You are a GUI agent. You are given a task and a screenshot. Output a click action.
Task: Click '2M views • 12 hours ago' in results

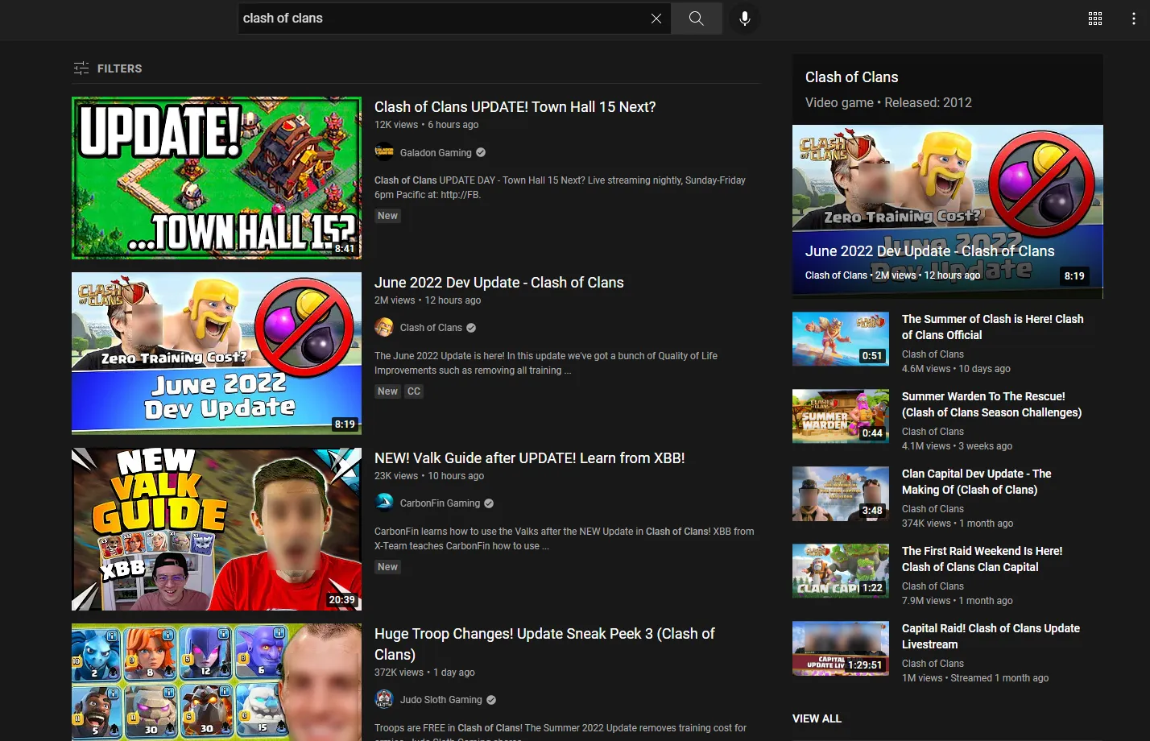(428, 300)
